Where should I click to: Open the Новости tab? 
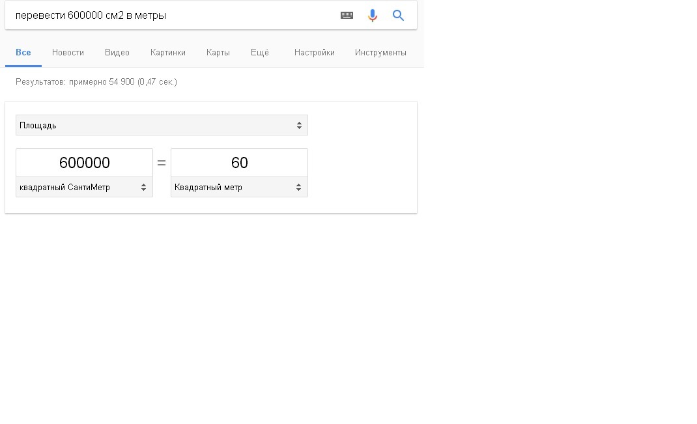click(x=68, y=53)
